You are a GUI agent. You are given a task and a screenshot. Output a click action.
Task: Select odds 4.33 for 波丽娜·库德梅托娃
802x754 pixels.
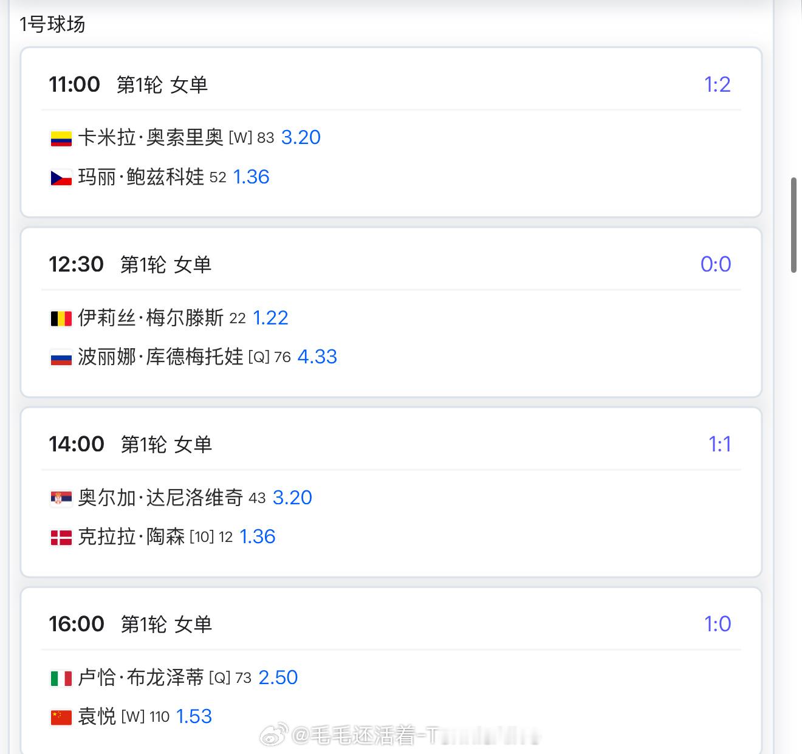(317, 357)
